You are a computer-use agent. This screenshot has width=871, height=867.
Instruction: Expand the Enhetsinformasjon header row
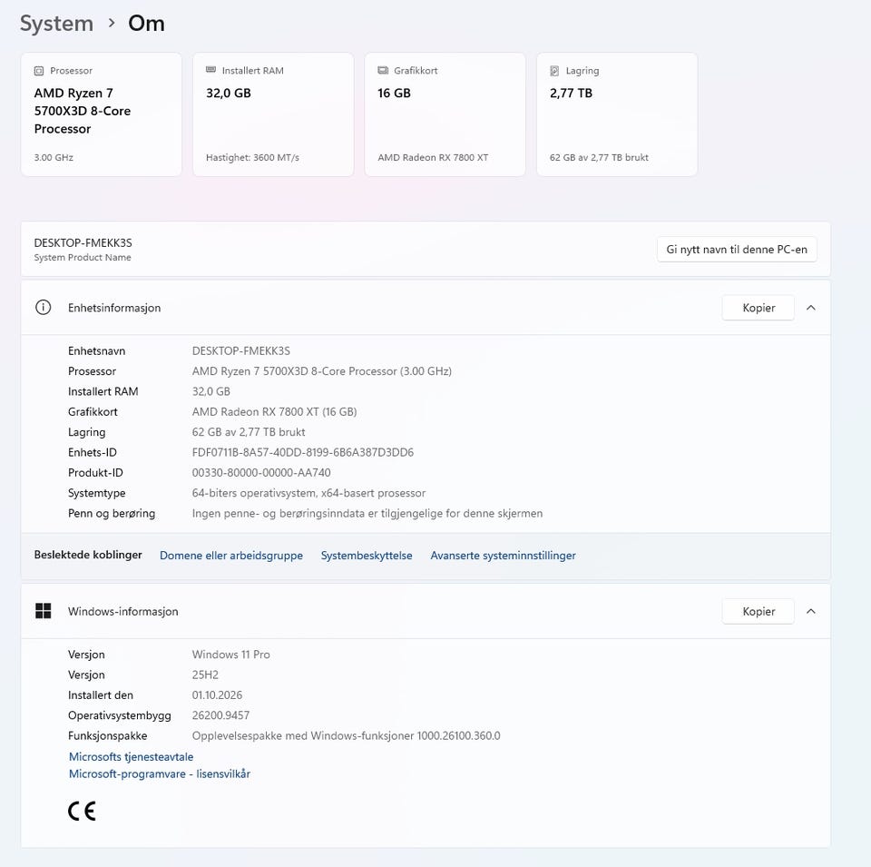click(x=426, y=308)
